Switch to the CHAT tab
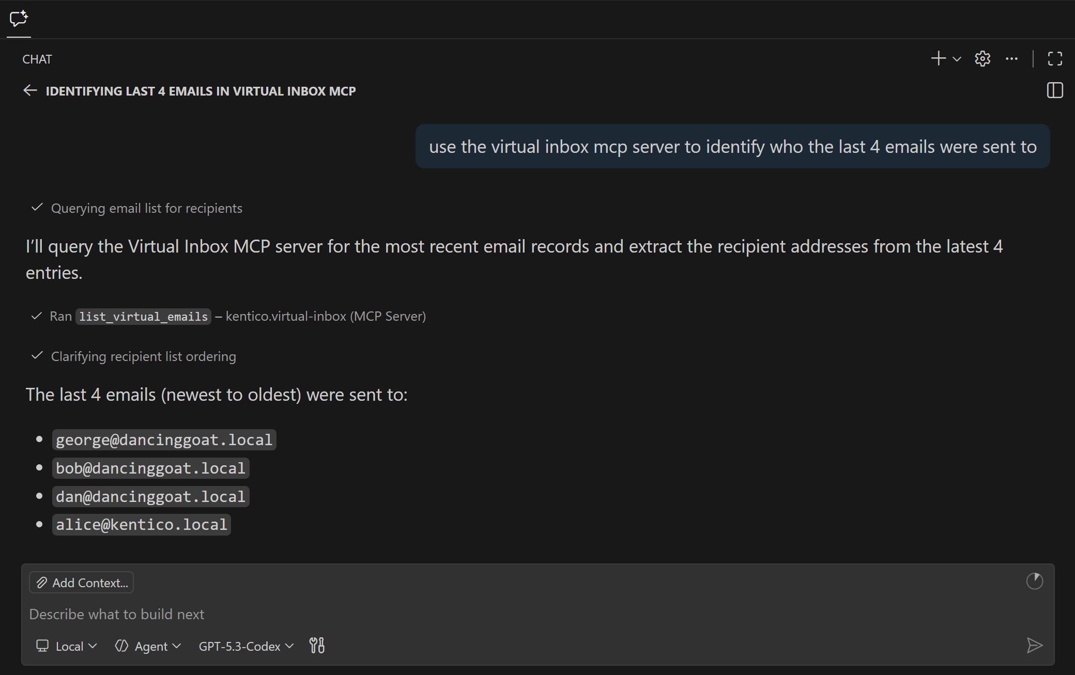Screen dimensions: 1075x675 coord(37,59)
